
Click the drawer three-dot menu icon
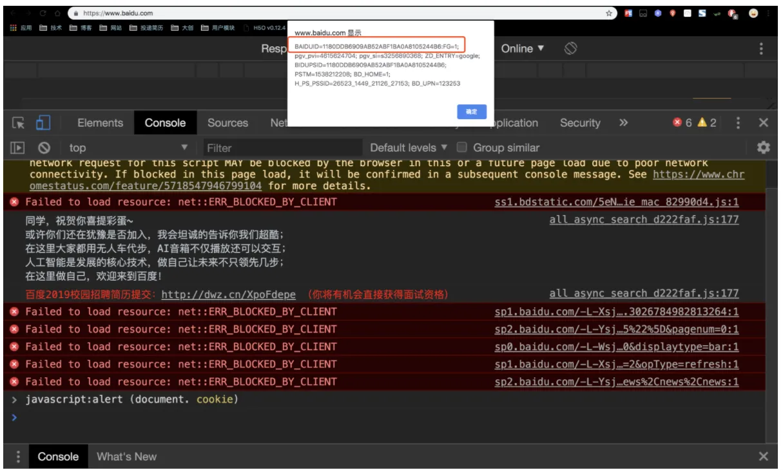click(18, 456)
